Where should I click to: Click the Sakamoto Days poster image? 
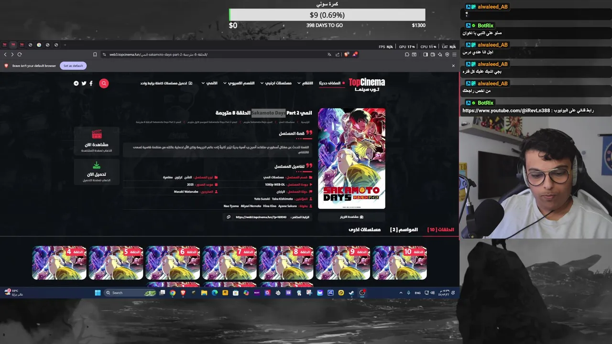351,159
